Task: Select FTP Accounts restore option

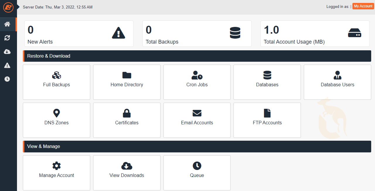Action: click(267, 120)
